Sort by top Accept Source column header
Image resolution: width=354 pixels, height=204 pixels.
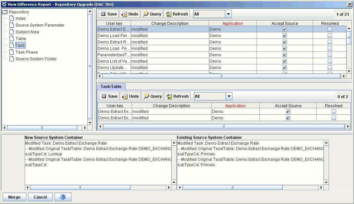coord(285,23)
